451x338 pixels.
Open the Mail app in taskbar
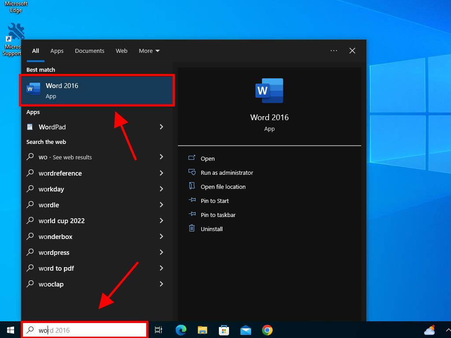coord(245,330)
